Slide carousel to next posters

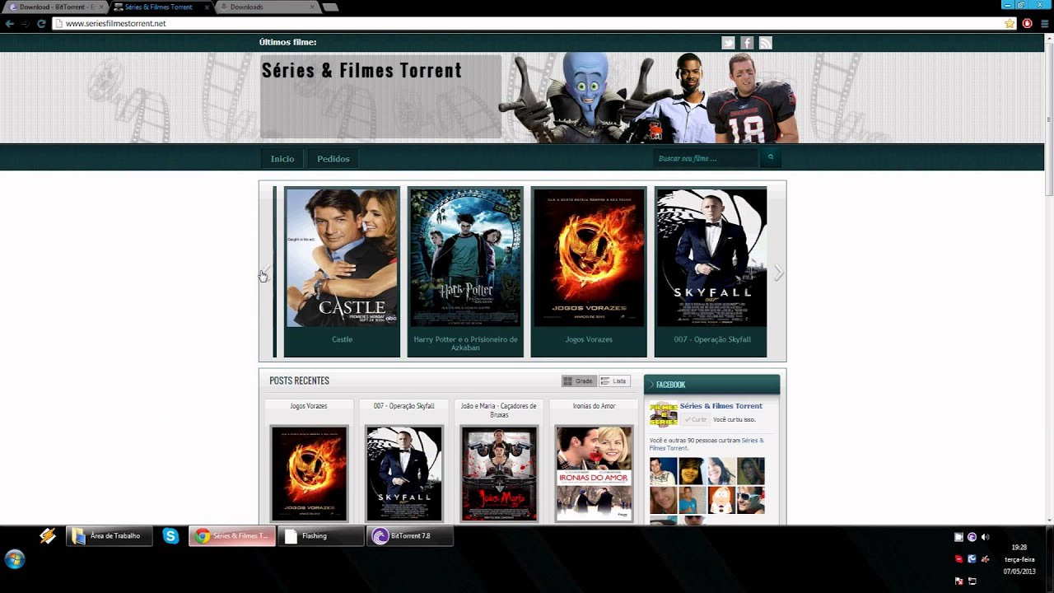coord(779,273)
